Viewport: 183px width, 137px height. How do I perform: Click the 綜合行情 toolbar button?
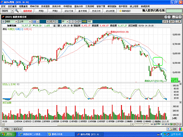click(69, 11)
